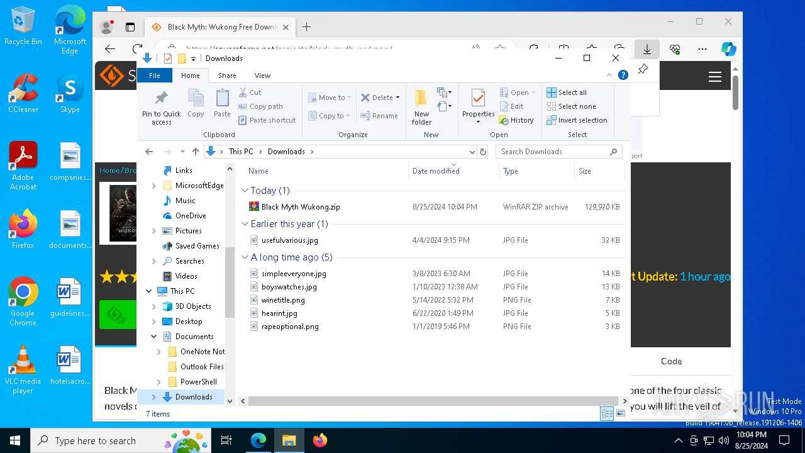
Task: Click the Delete command icon
Action: 365,98
